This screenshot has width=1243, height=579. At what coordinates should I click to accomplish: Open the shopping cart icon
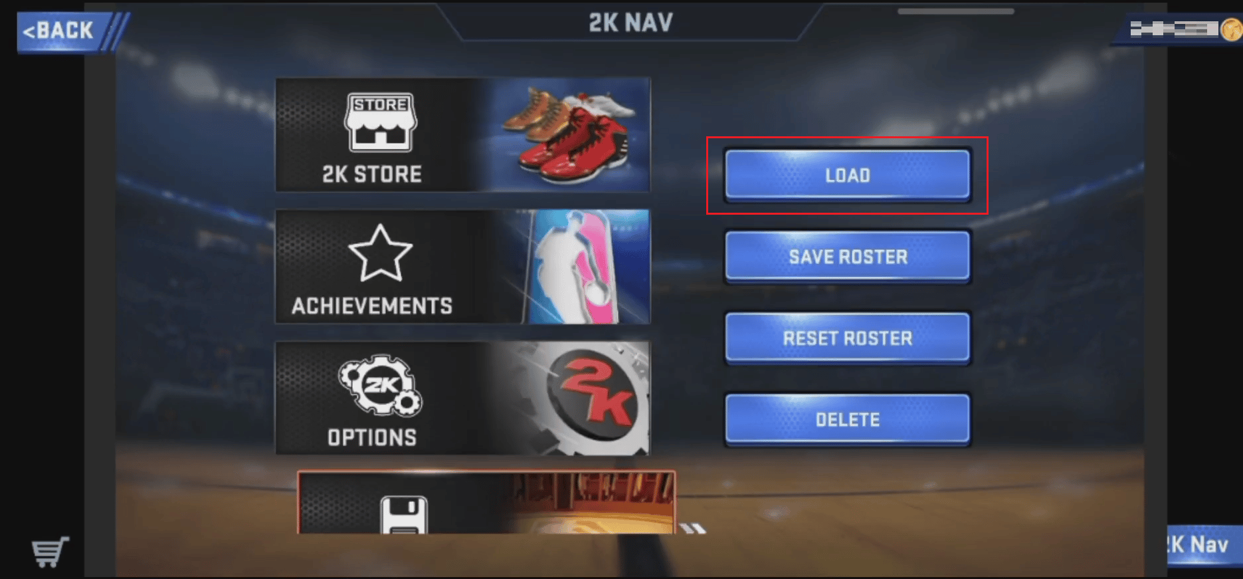pyautogui.click(x=50, y=551)
